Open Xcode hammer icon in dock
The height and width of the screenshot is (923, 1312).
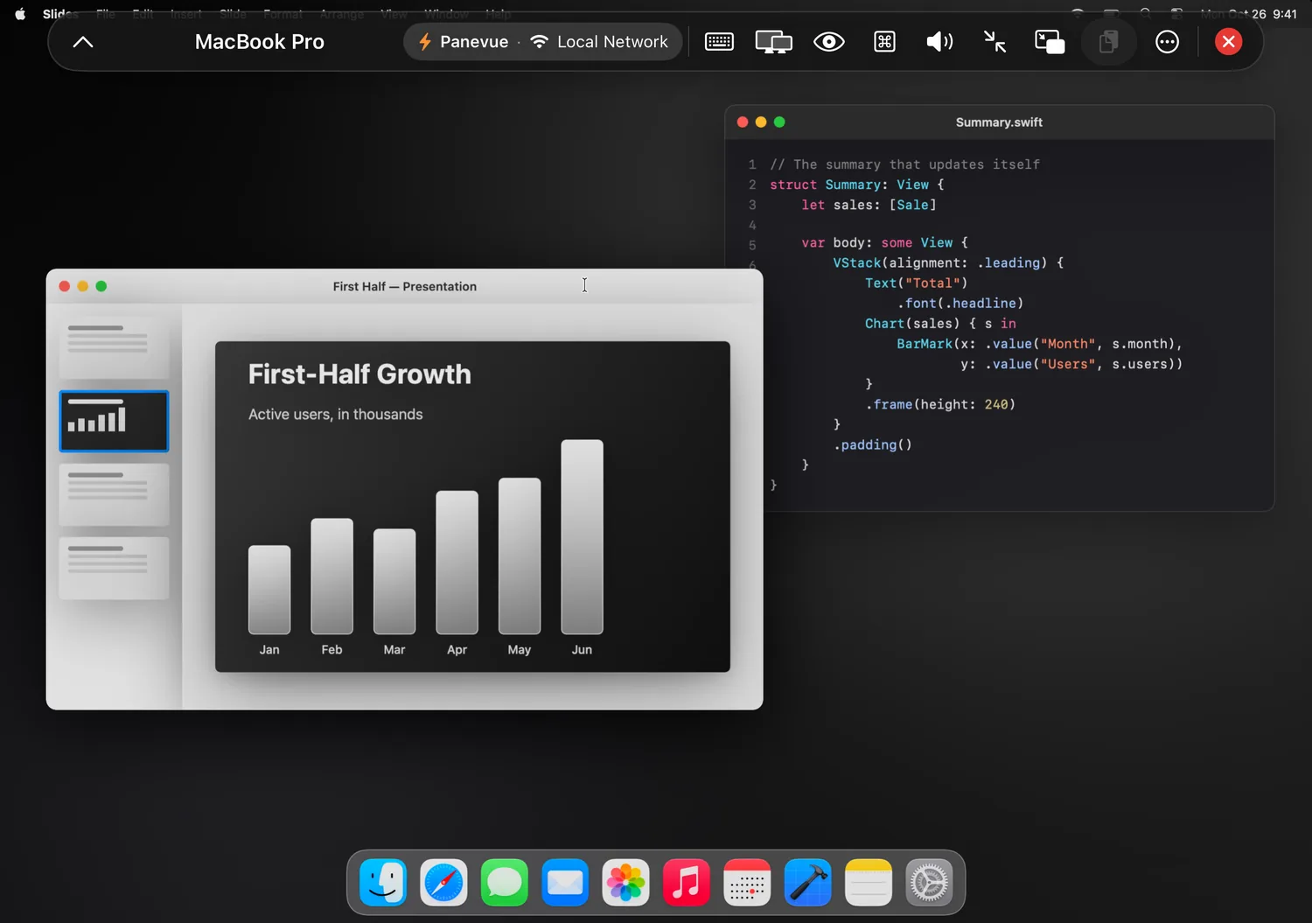point(807,883)
